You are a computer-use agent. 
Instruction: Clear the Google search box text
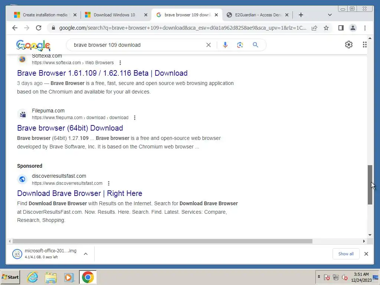[209, 45]
